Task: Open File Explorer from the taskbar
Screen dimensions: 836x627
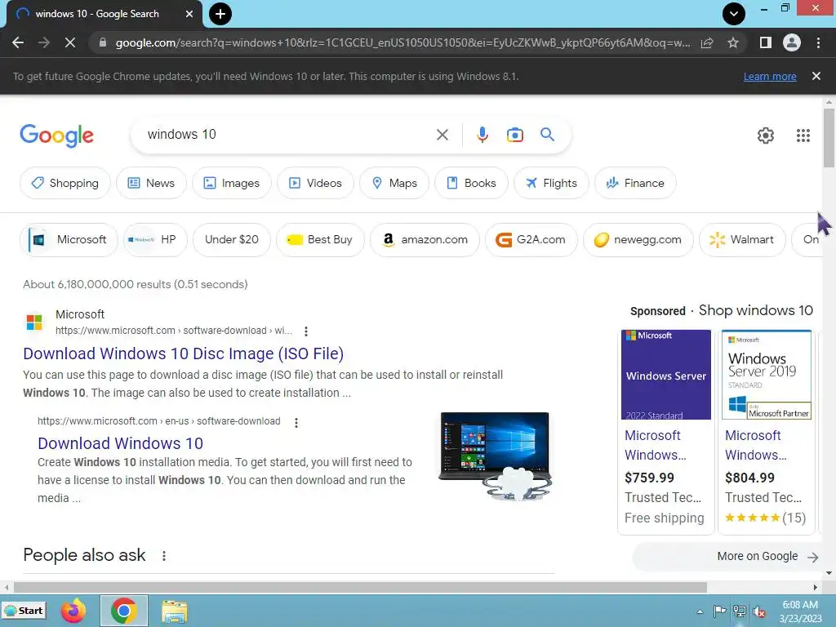Action: tap(175, 611)
